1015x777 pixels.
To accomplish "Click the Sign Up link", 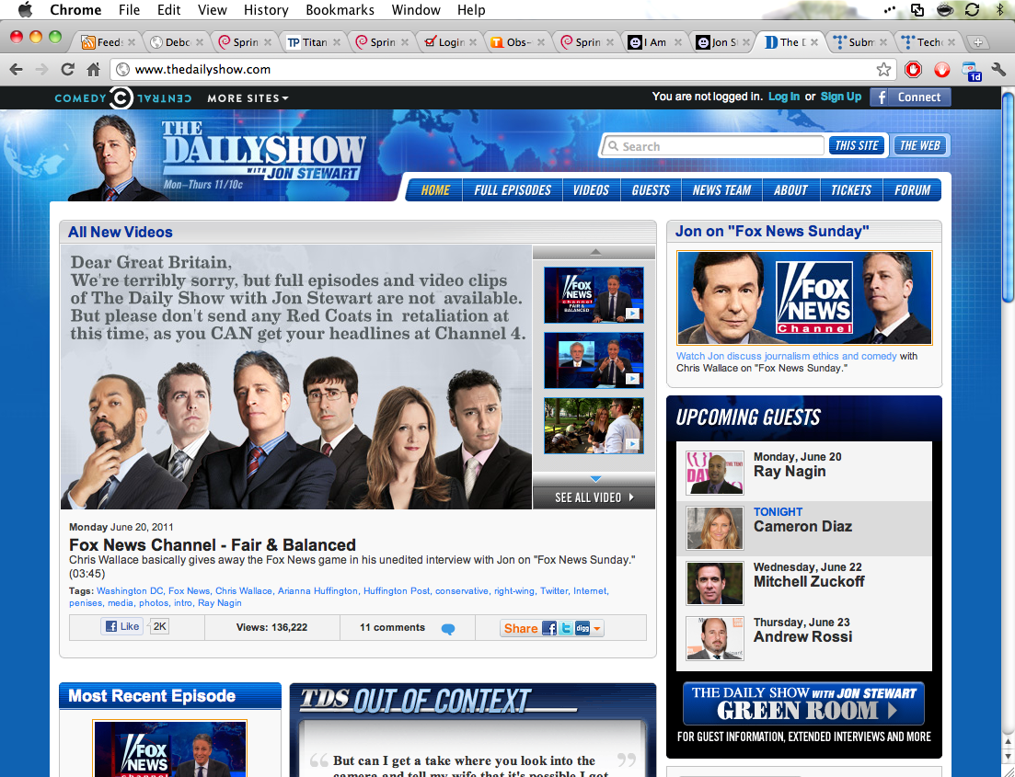I will coord(841,97).
